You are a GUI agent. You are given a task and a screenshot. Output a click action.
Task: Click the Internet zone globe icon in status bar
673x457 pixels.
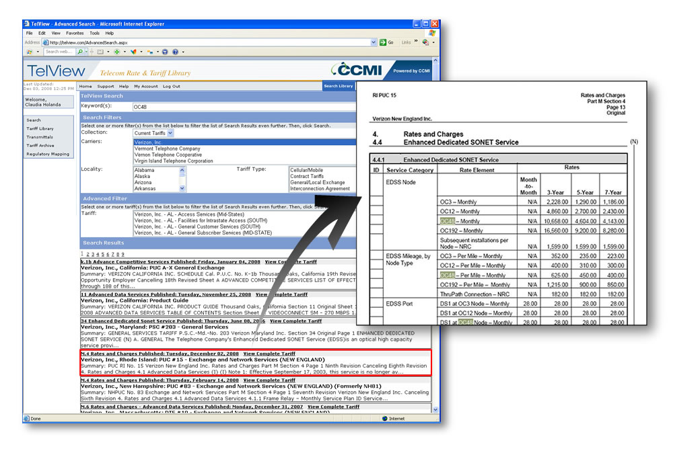click(385, 419)
